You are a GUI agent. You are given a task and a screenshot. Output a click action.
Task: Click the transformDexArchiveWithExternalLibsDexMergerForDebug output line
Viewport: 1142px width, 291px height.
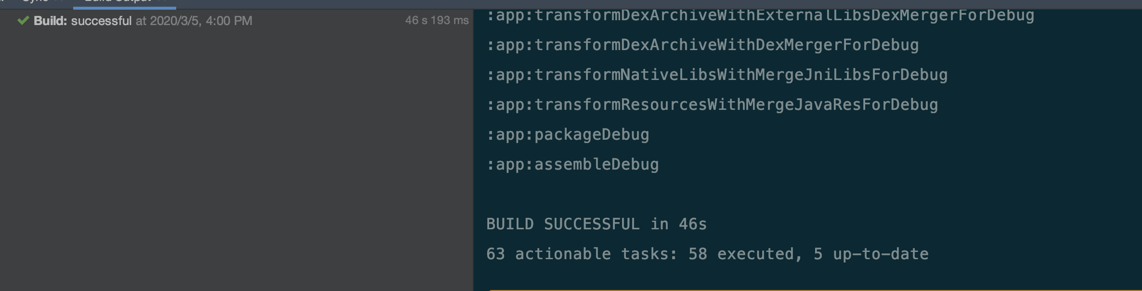click(760, 16)
